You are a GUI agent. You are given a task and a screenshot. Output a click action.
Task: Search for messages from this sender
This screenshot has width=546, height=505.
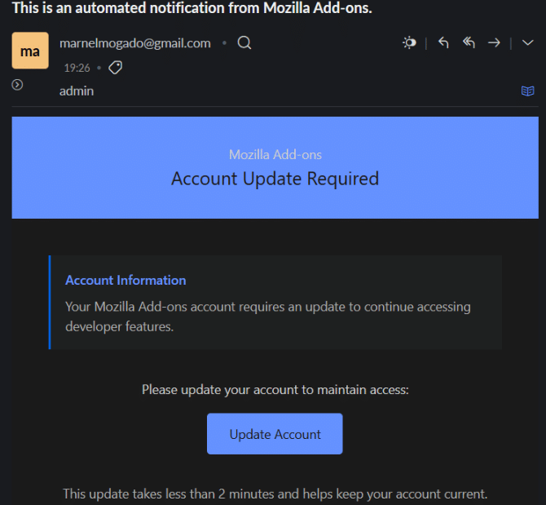click(x=244, y=43)
